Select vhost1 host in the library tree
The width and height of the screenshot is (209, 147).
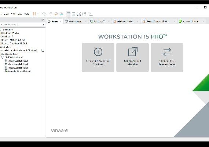click(x=18, y=60)
